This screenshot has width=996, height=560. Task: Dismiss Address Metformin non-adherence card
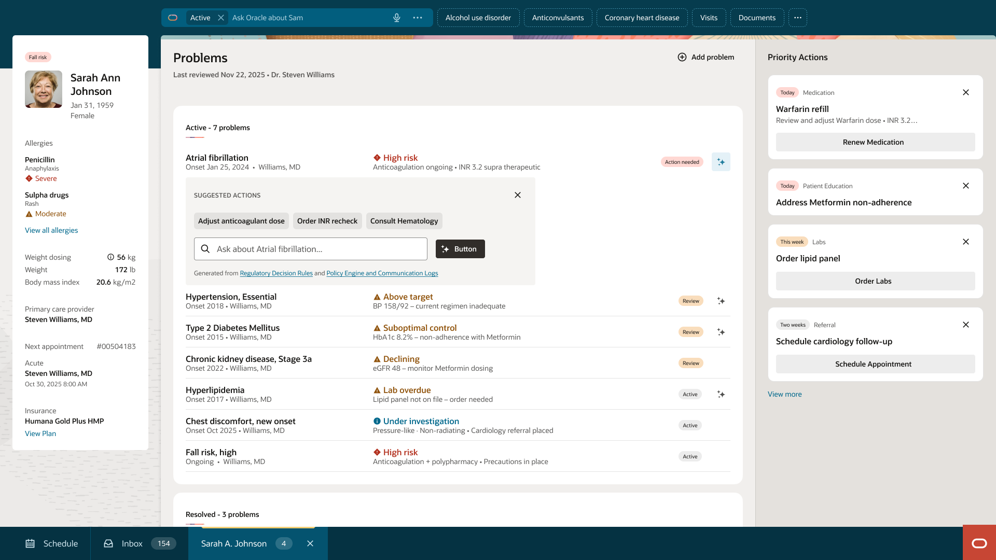click(966, 186)
